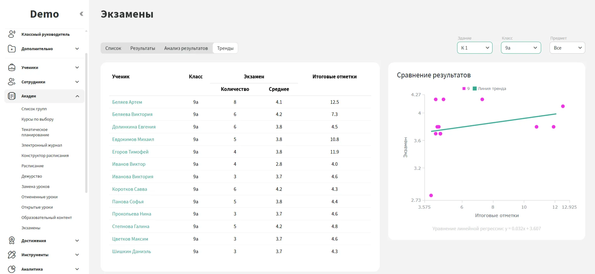Open student Беляев Артем's link
595x274 pixels.
(127, 102)
